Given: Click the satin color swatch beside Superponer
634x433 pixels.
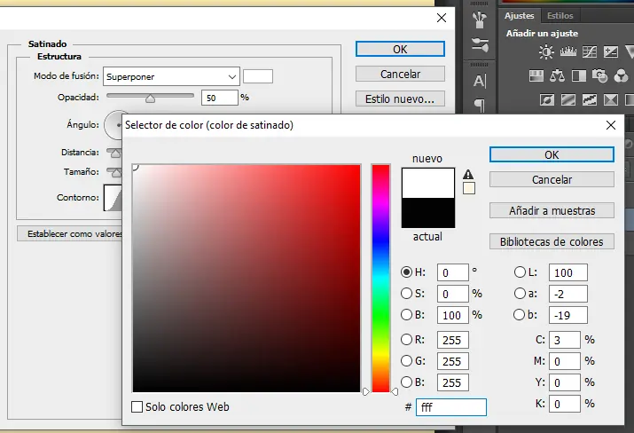Looking at the screenshot, I should click(257, 76).
